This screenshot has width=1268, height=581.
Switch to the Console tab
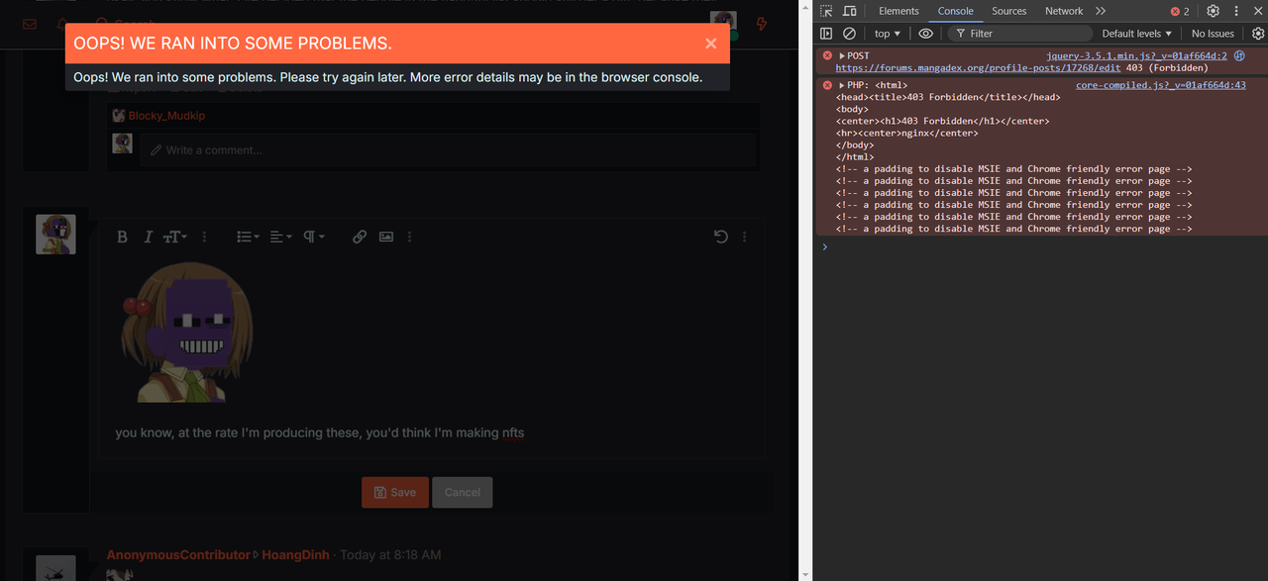tap(956, 11)
